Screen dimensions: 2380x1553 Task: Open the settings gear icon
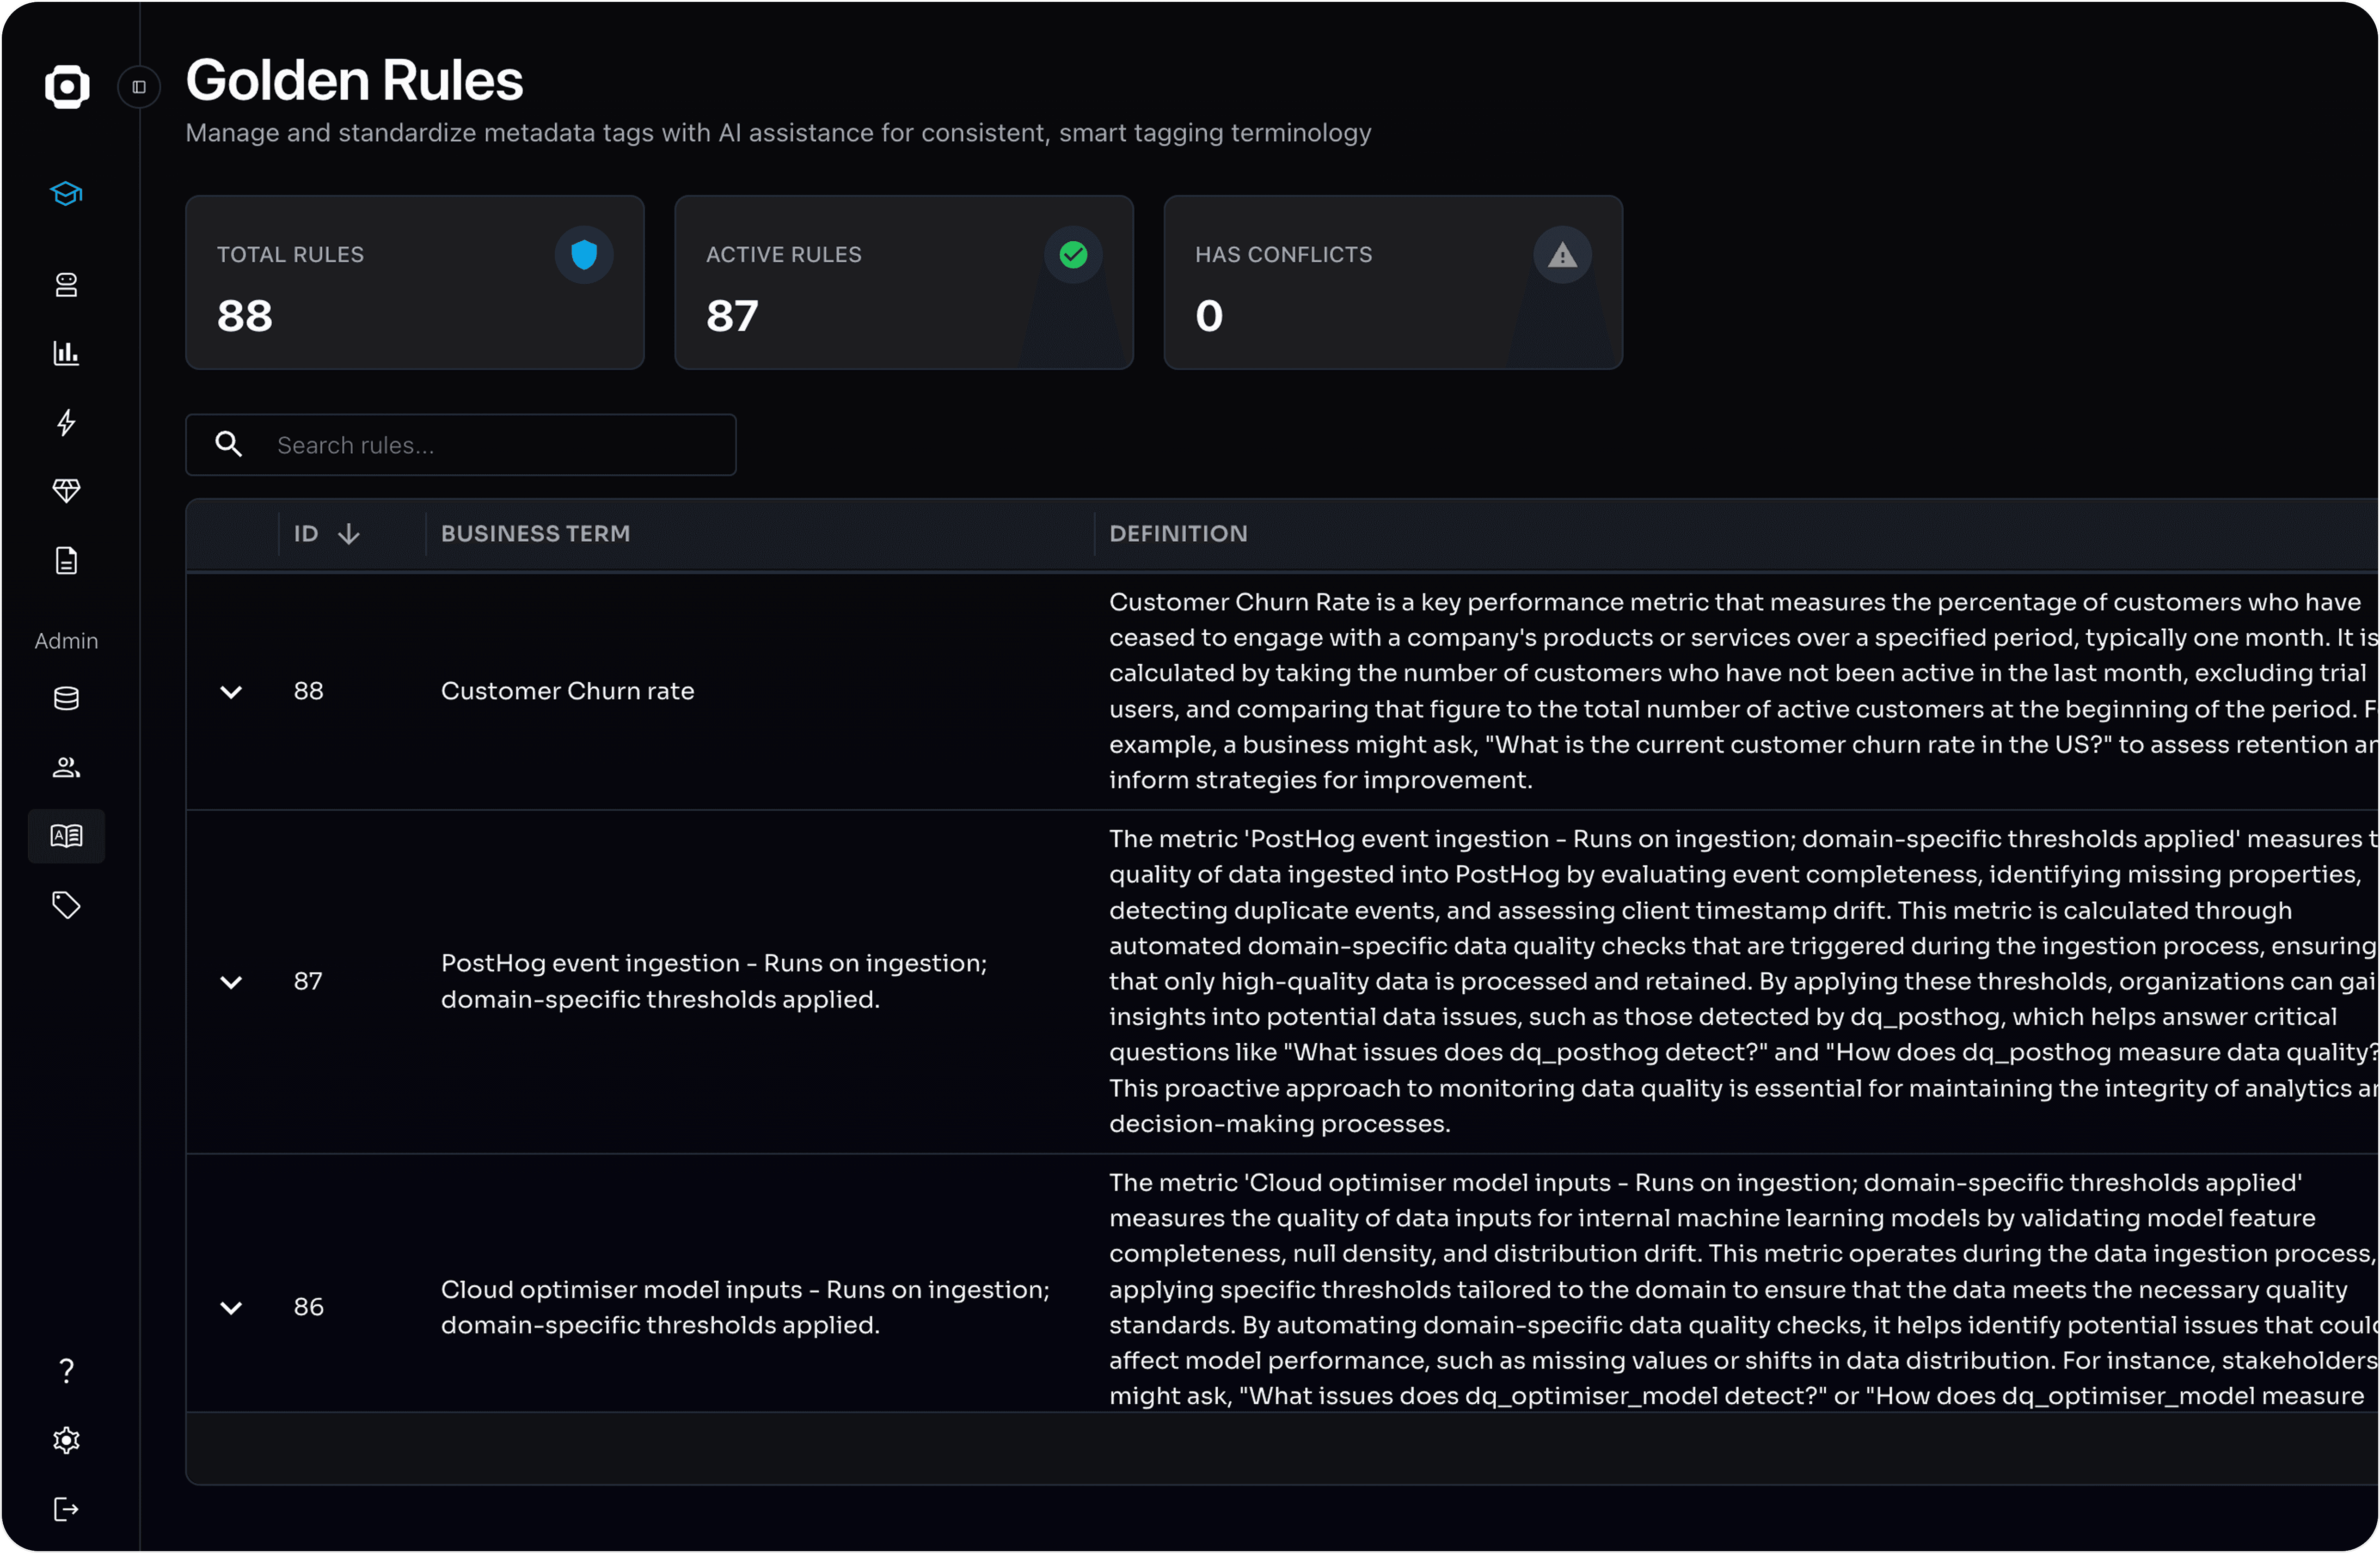click(x=66, y=1440)
